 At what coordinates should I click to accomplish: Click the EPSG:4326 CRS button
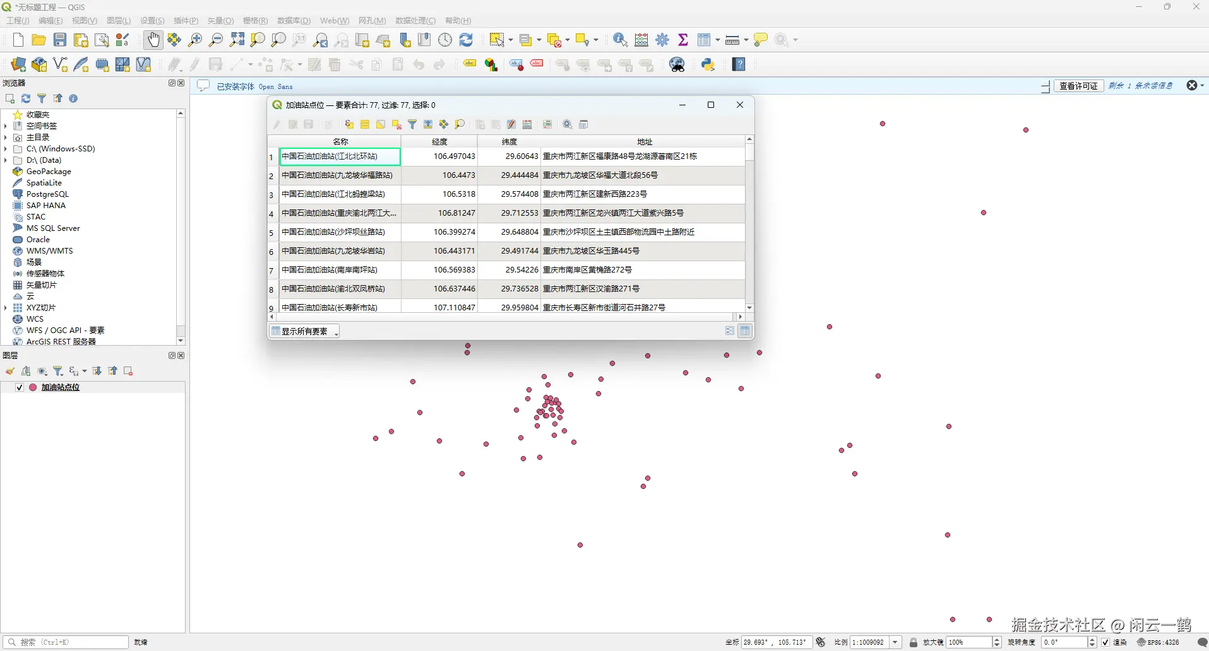pyautogui.click(x=1158, y=642)
